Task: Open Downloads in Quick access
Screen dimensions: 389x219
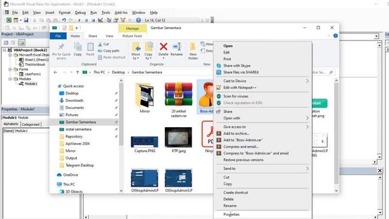Action: pos(74,100)
